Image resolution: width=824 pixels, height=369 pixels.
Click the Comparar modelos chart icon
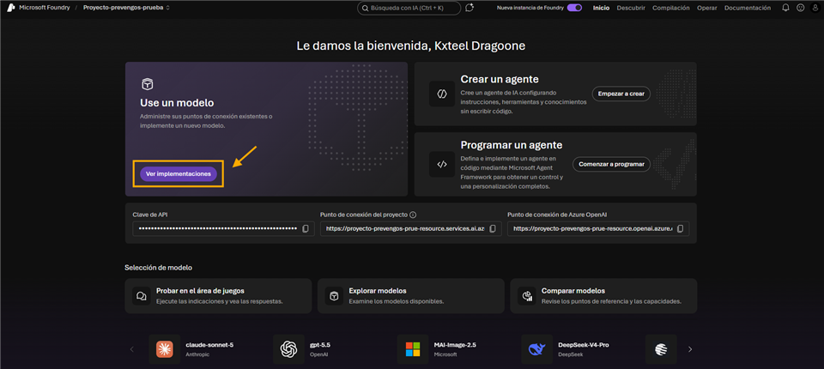(x=526, y=296)
